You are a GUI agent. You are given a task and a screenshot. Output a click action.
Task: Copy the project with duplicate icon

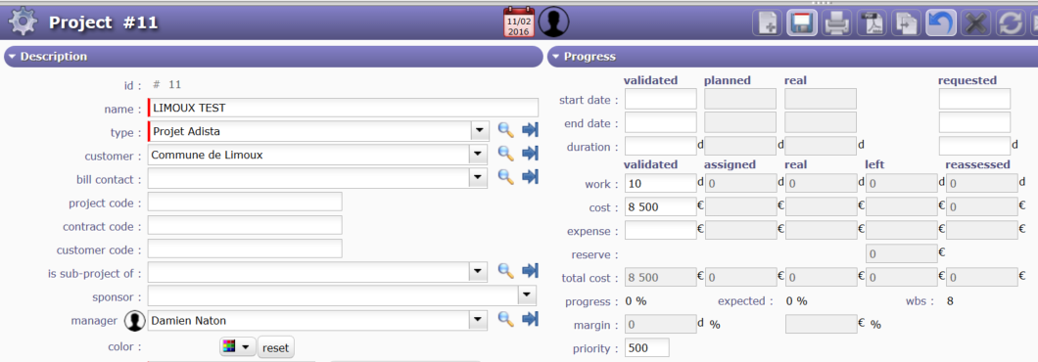pyautogui.click(x=906, y=23)
